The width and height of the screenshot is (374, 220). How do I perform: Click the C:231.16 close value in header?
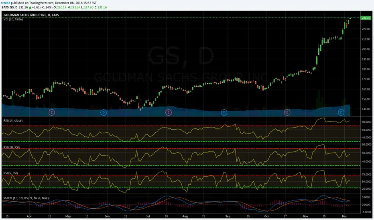tap(101, 7)
